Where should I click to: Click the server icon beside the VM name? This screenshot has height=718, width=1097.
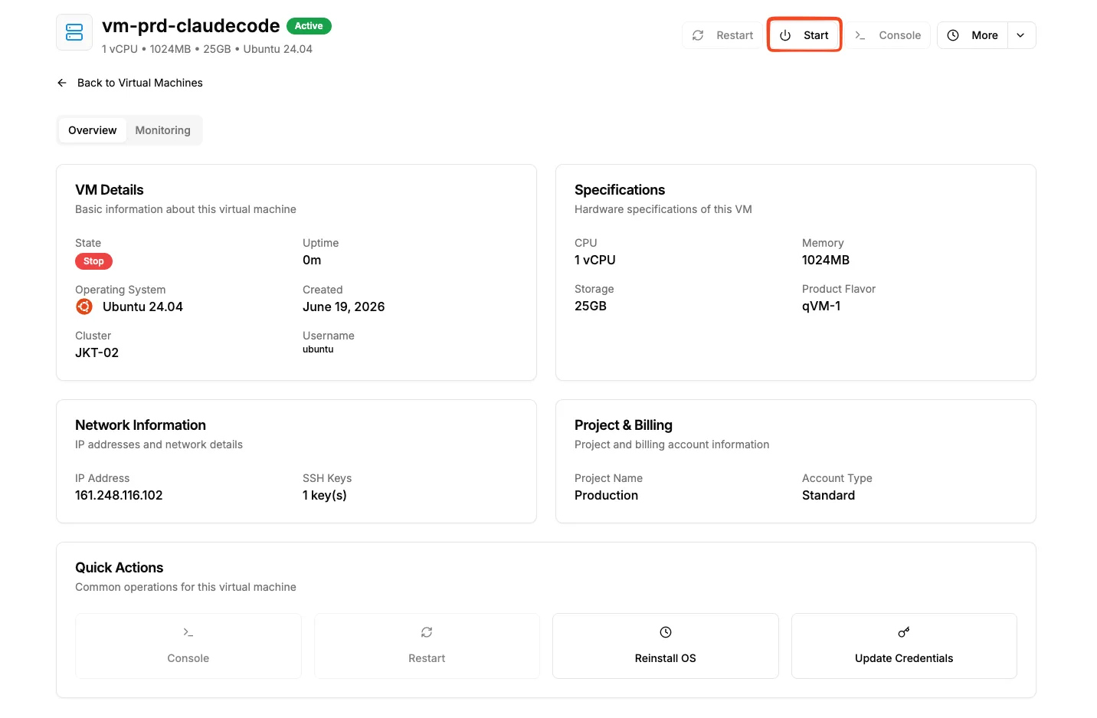(x=74, y=32)
